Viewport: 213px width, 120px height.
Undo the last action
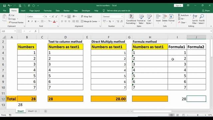point(9,6)
